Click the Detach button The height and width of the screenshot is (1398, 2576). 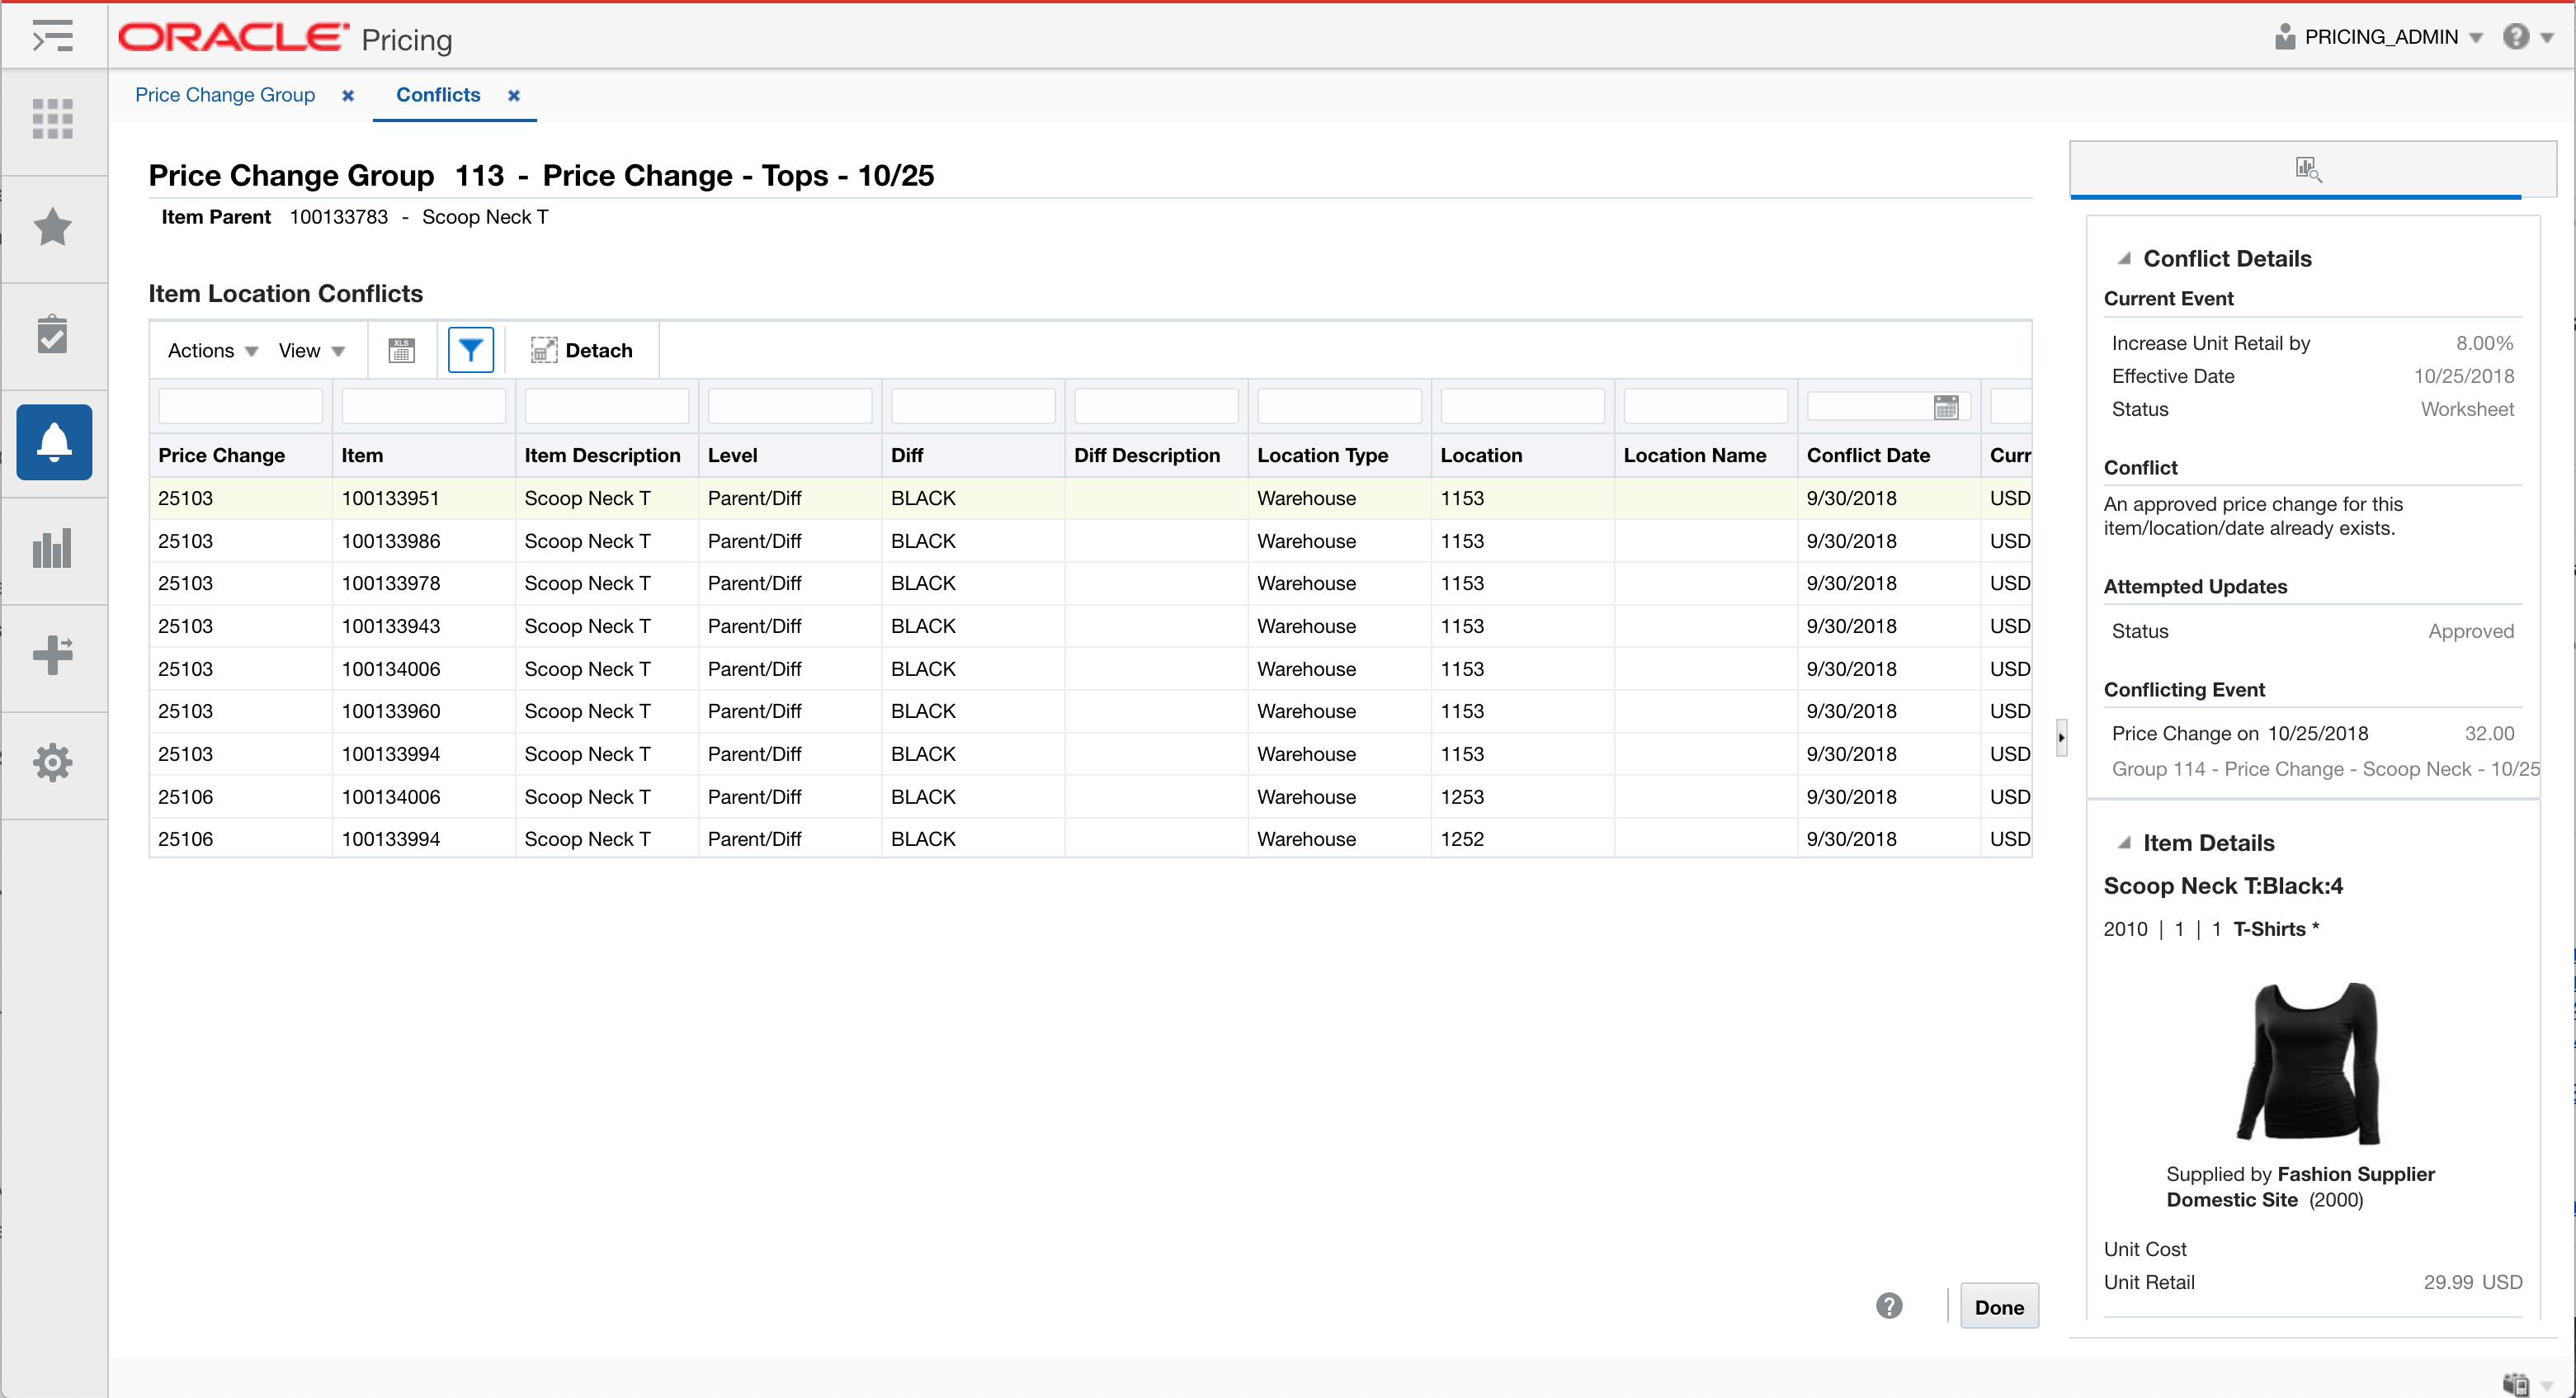(x=582, y=350)
